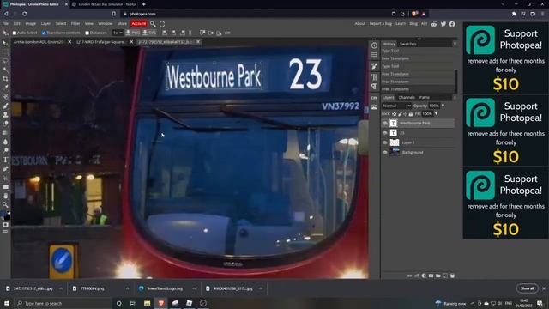Open History panel options menu arrow
Viewport: 549px width, 309px height.
point(455,44)
